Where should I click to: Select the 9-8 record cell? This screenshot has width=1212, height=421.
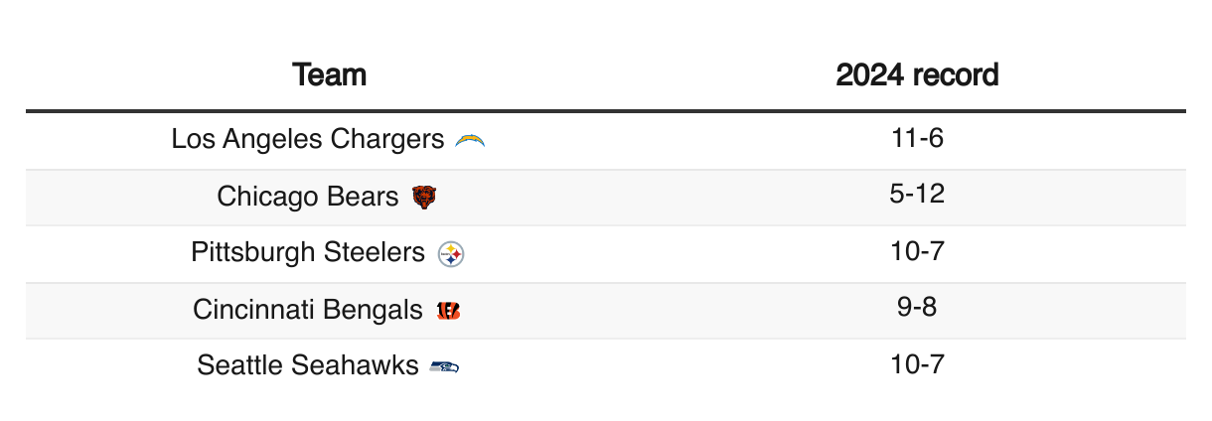coord(917,308)
